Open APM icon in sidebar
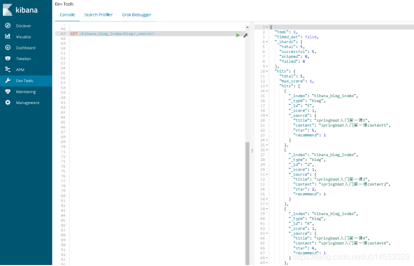414x266 pixels. pos(8,70)
